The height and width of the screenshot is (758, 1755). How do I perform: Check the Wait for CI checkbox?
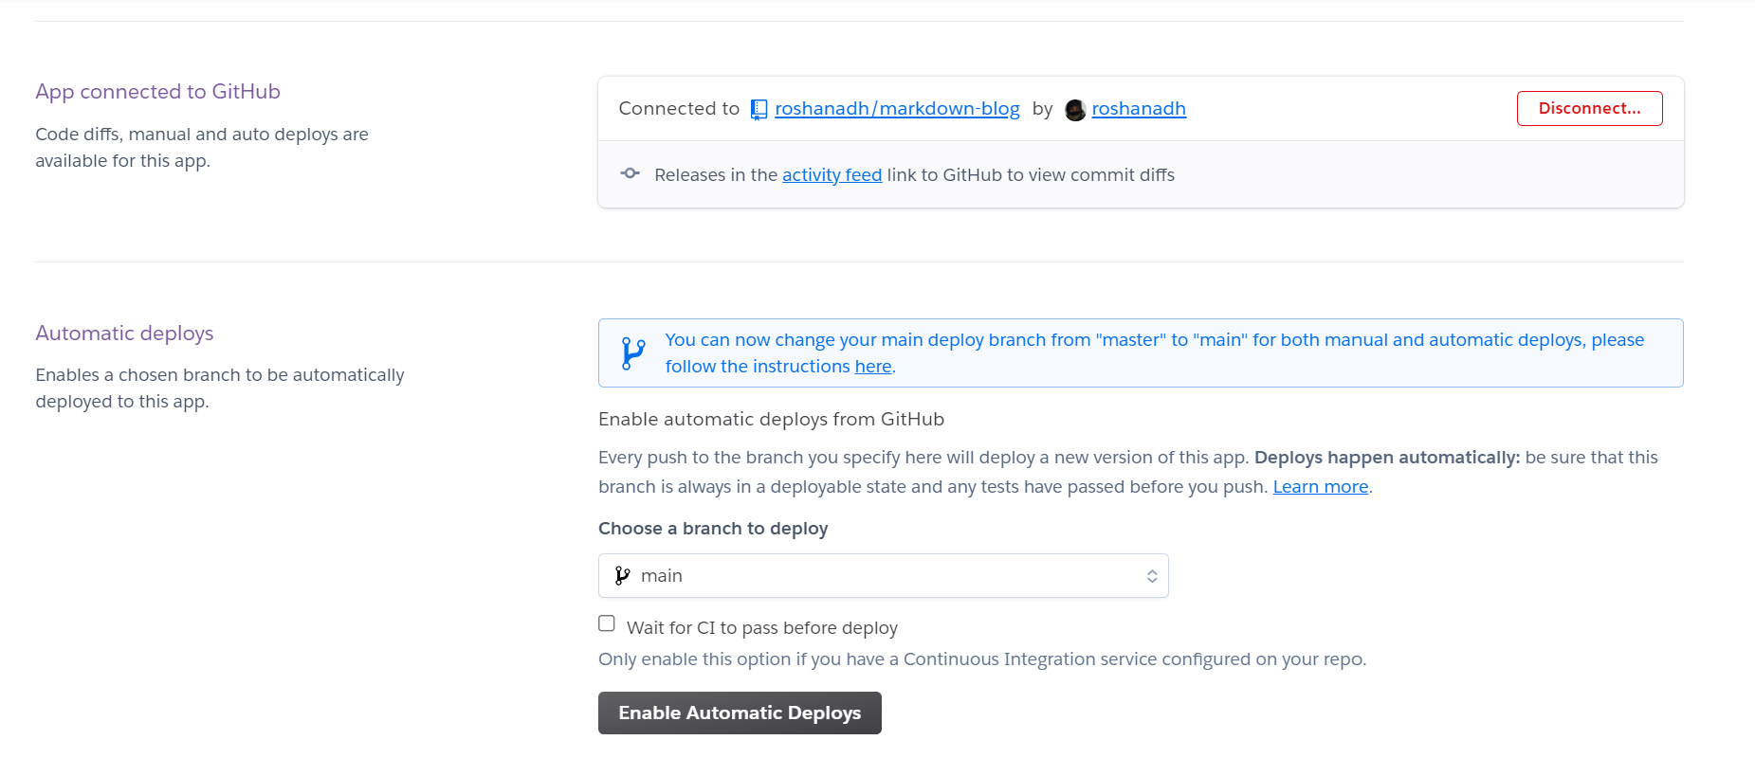pos(607,623)
